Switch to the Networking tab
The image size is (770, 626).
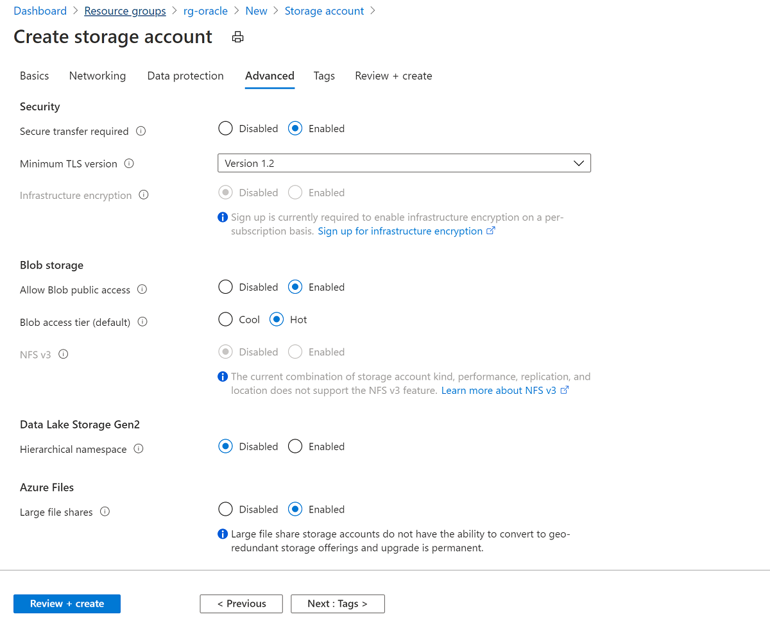click(97, 76)
